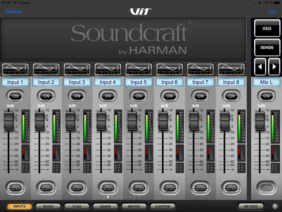282x212 pixels.
Task: Tap the level meter of Input 6
Action: click(x=180, y=126)
